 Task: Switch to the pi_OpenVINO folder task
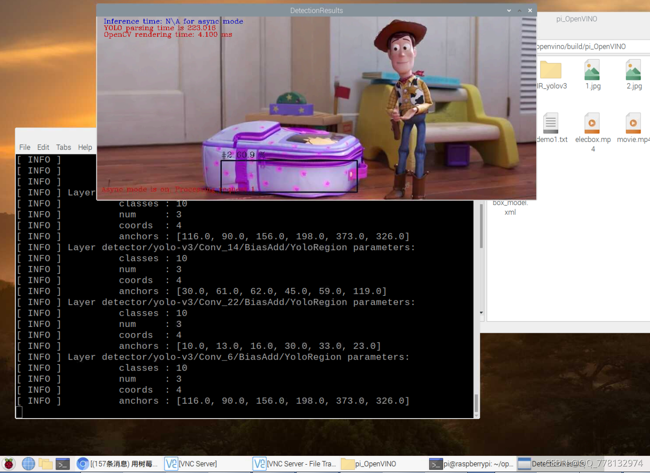pos(369,464)
